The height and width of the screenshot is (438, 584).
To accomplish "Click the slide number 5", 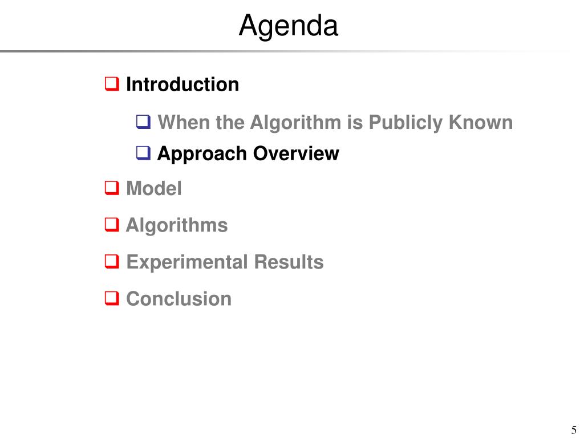I will 574,430.
